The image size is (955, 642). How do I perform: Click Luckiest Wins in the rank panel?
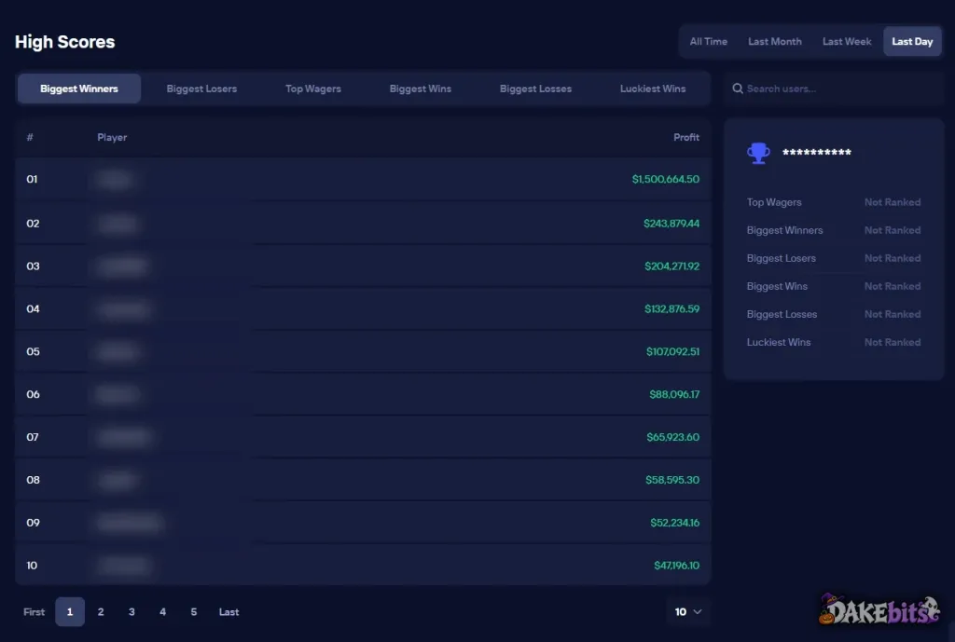point(779,342)
